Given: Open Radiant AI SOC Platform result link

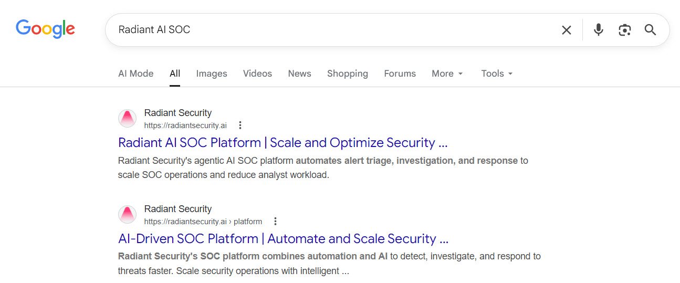Looking at the screenshot, I should pyautogui.click(x=283, y=143).
